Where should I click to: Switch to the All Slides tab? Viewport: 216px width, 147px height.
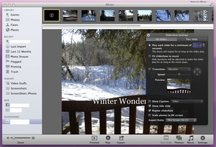(x=162, y=39)
